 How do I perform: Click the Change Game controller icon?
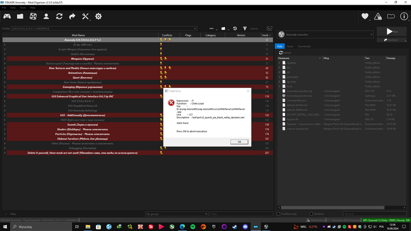coord(8,17)
